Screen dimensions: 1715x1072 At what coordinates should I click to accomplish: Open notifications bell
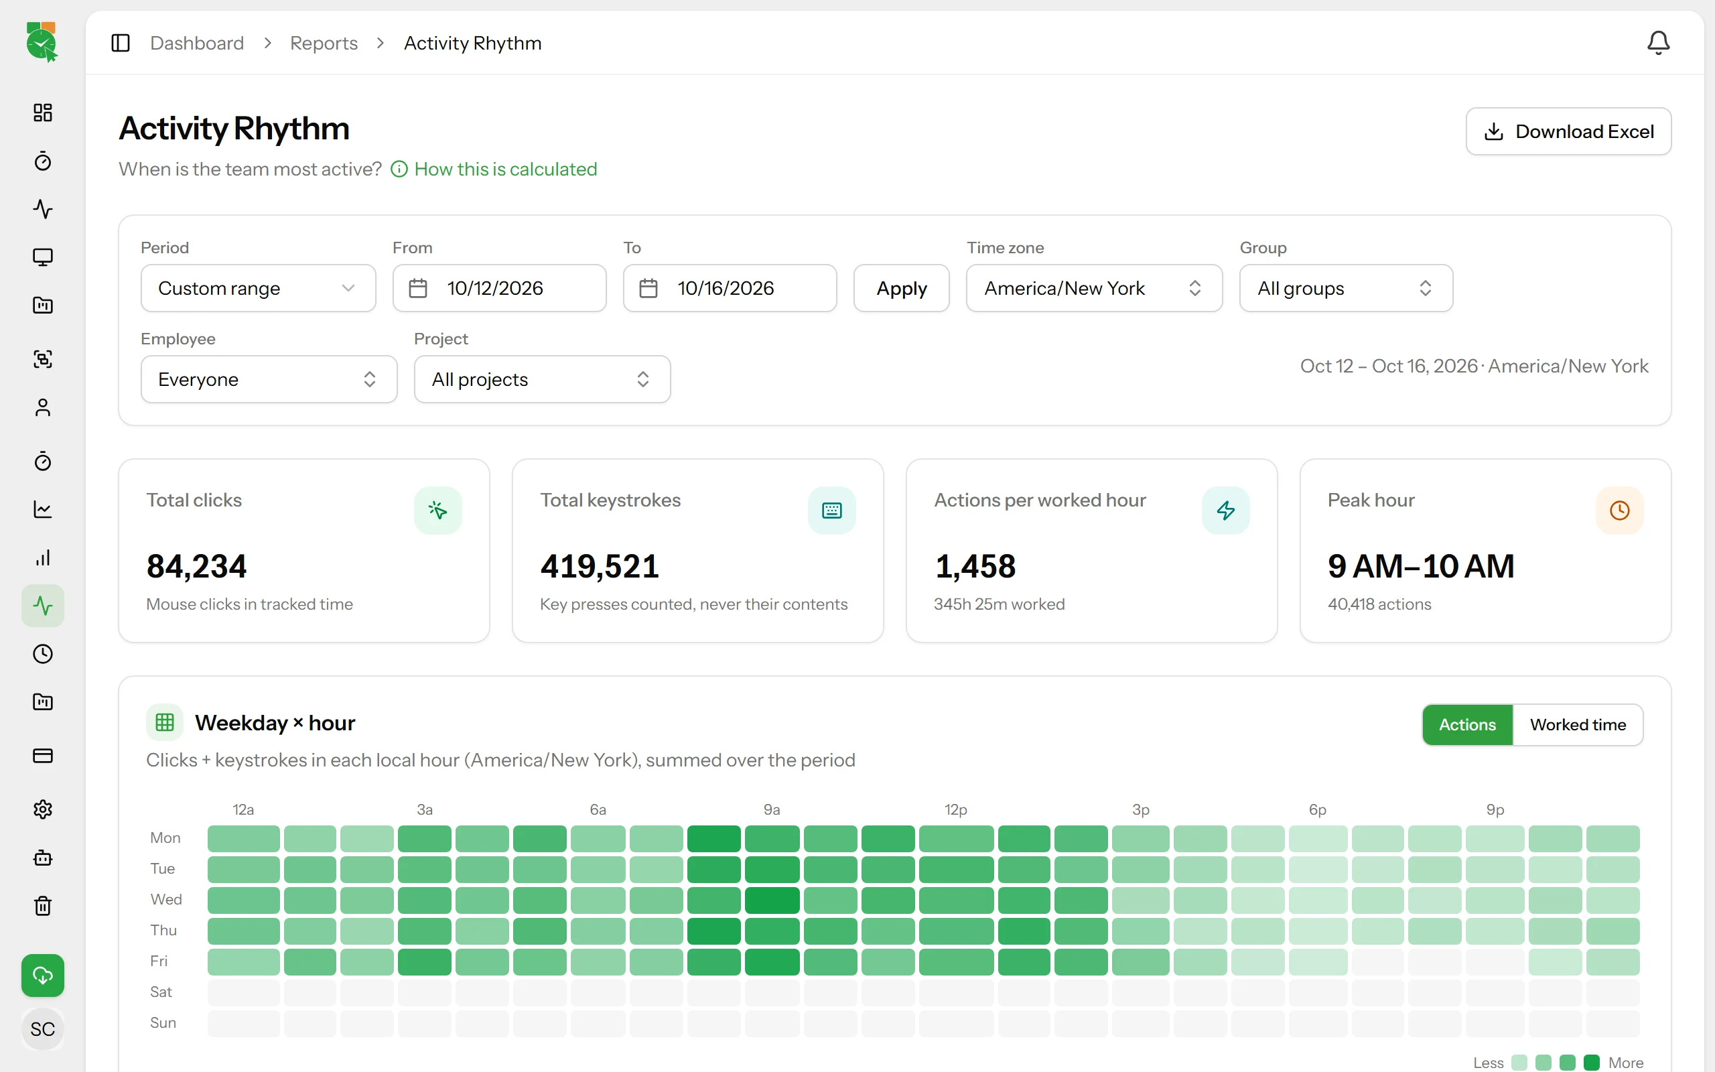tap(1657, 44)
